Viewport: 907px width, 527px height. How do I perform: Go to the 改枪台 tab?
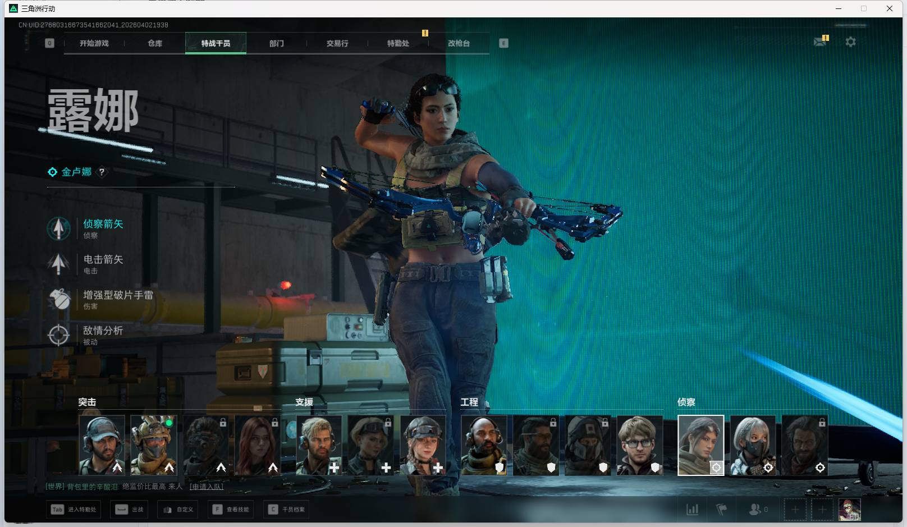point(459,43)
